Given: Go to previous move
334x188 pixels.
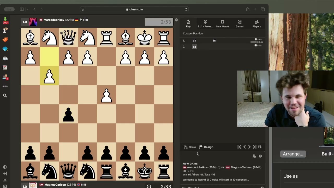Looking at the screenshot, I should coord(244,147).
